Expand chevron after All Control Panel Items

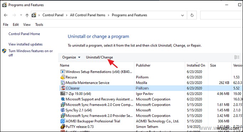click(x=108, y=15)
